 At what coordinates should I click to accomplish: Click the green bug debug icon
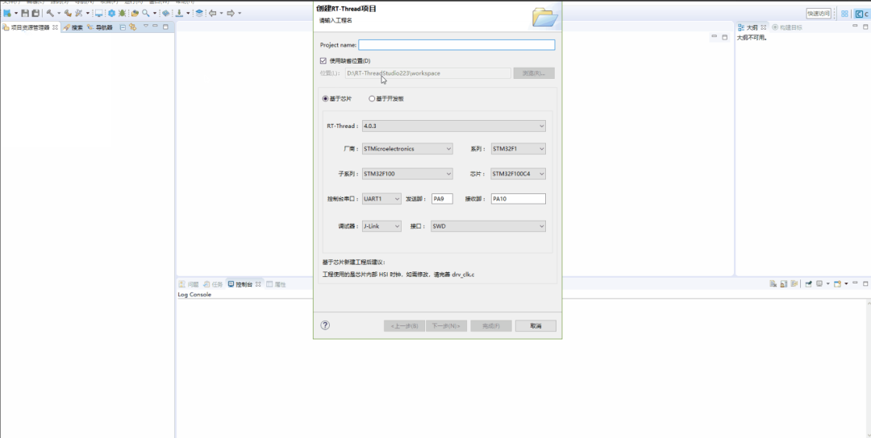[x=122, y=14]
